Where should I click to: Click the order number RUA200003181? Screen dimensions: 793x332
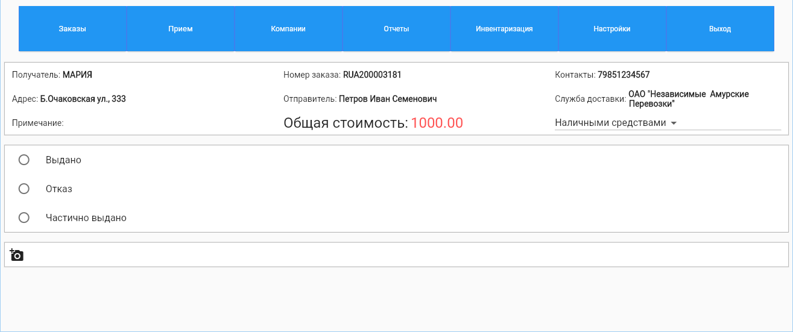[x=372, y=75]
